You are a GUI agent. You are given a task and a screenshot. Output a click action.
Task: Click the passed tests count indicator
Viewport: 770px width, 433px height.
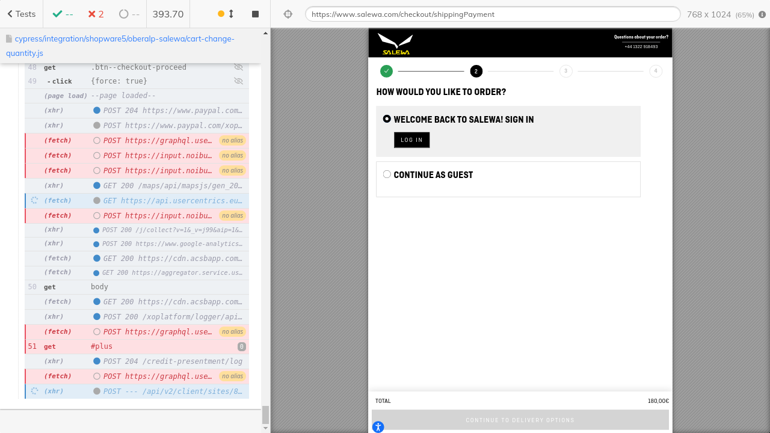tap(63, 14)
